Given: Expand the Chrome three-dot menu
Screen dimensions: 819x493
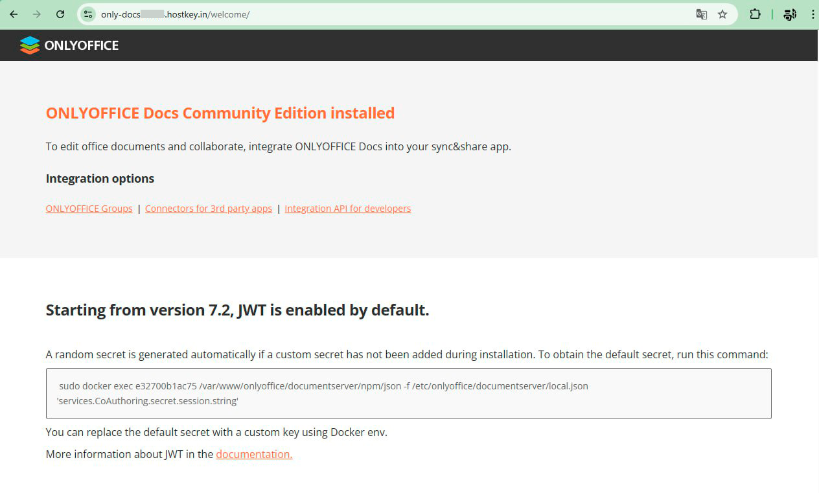Looking at the screenshot, I should pyautogui.click(x=813, y=14).
